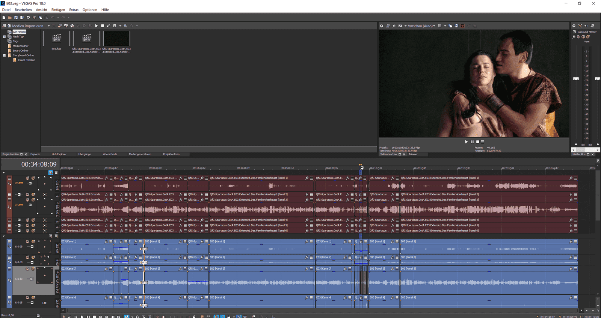The image size is (601, 318).
Task: Click the render-as icon beside the save icon
Action: 22,17
